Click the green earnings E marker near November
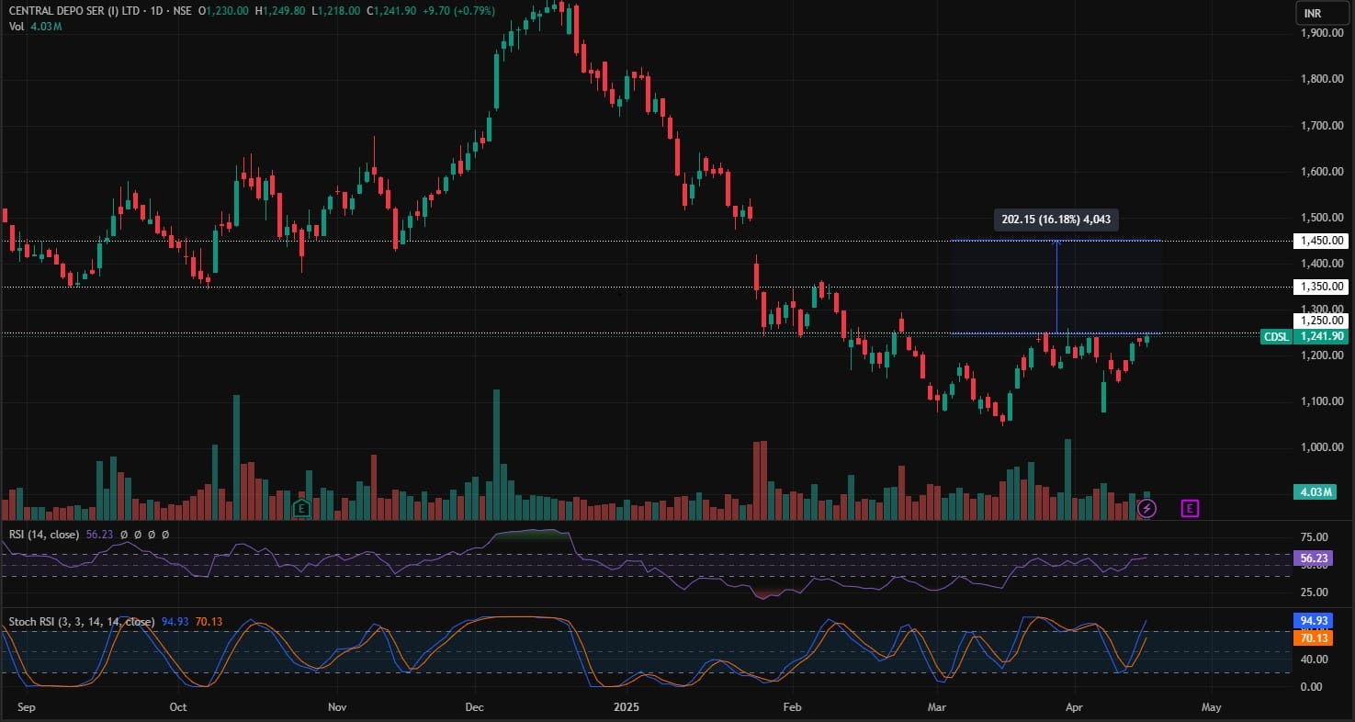Viewport: 1355px width, 722px height. pyautogui.click(x=300, y=508)
